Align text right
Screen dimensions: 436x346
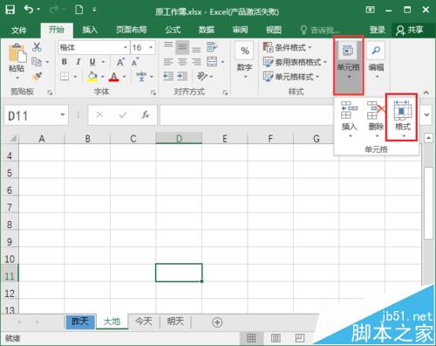[x=196, y=62]
